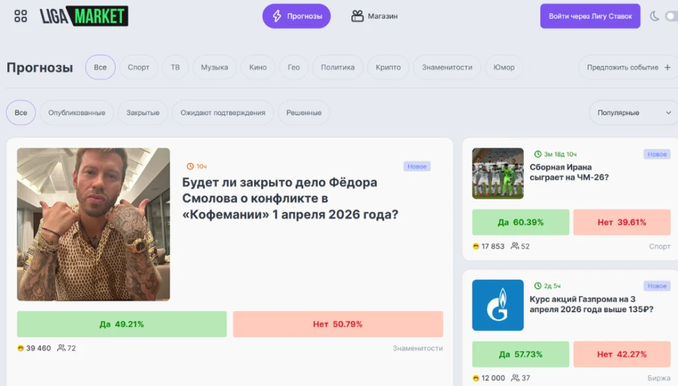Filter by Все status
Screen dimensions: 678x386
pos(21,113)
